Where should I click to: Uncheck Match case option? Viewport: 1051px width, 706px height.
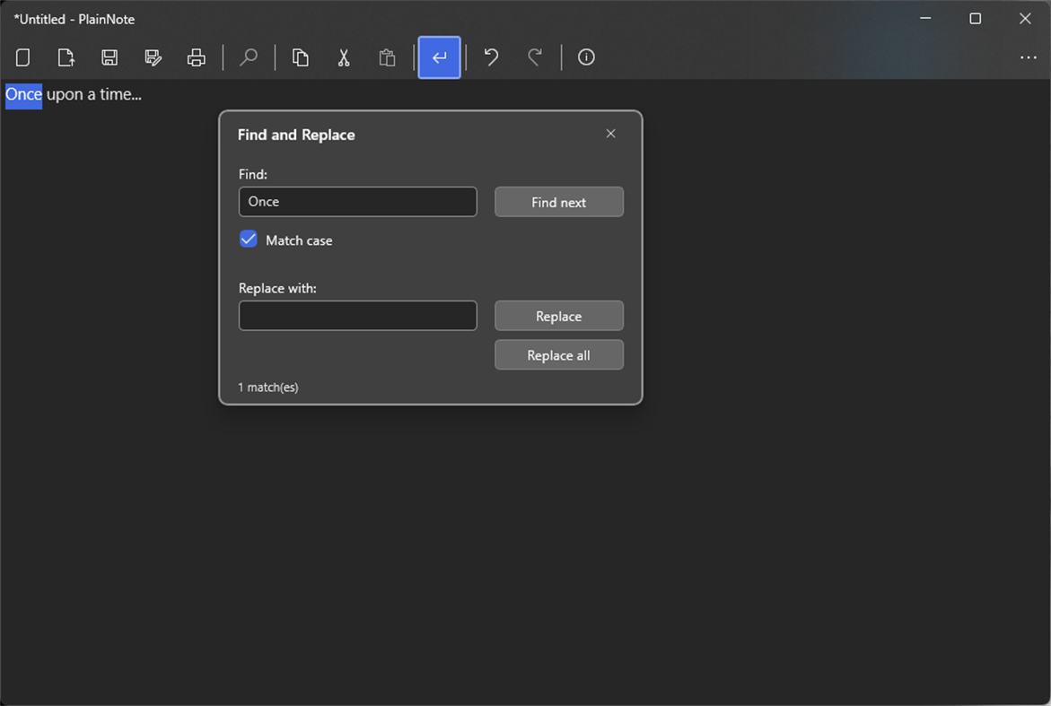pos(249,239)
